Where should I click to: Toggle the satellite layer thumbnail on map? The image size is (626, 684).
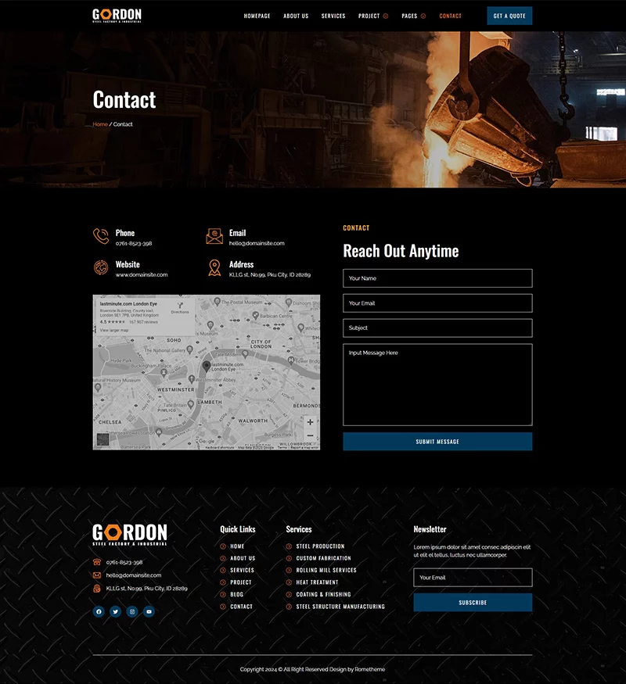point(103,439)
